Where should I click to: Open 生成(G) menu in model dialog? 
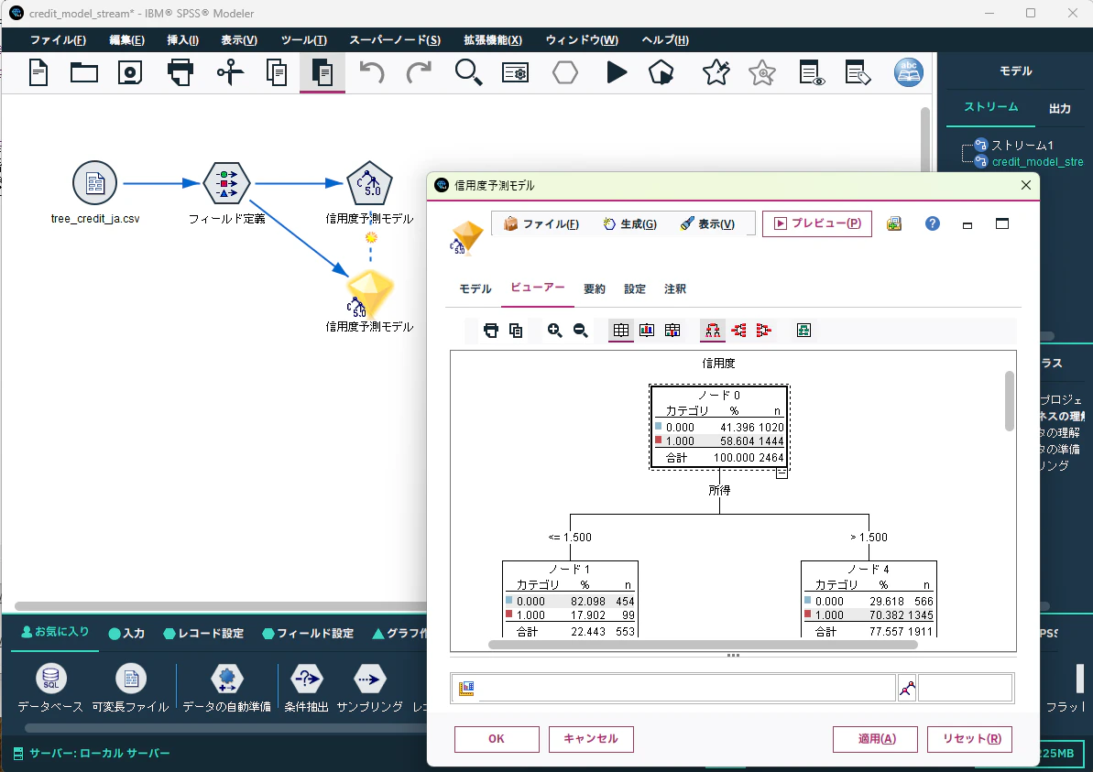629,223
